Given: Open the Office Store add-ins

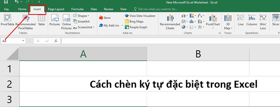Looking at the screenshot, I should (105, 18).
